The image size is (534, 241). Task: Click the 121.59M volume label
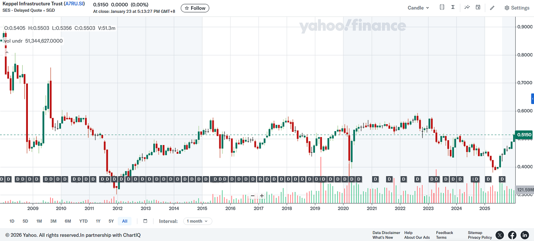524,190
